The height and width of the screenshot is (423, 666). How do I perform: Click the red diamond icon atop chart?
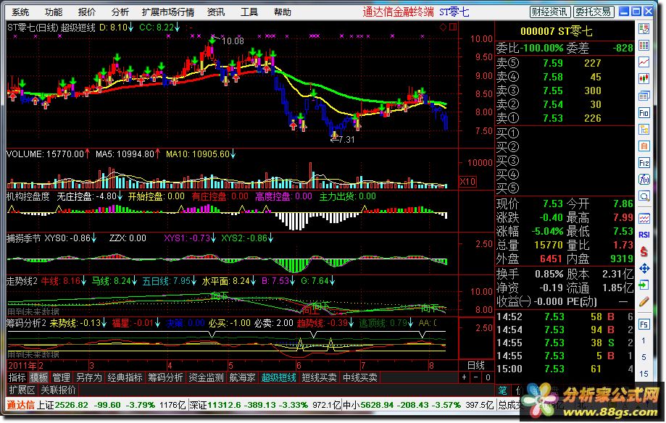(443, 28)
